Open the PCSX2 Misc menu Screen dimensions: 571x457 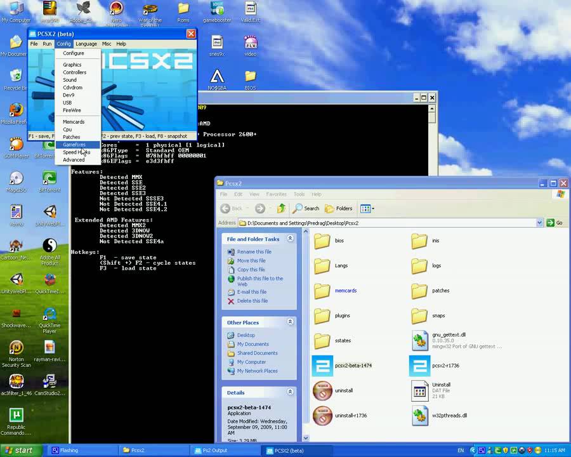tap(107, 44)
